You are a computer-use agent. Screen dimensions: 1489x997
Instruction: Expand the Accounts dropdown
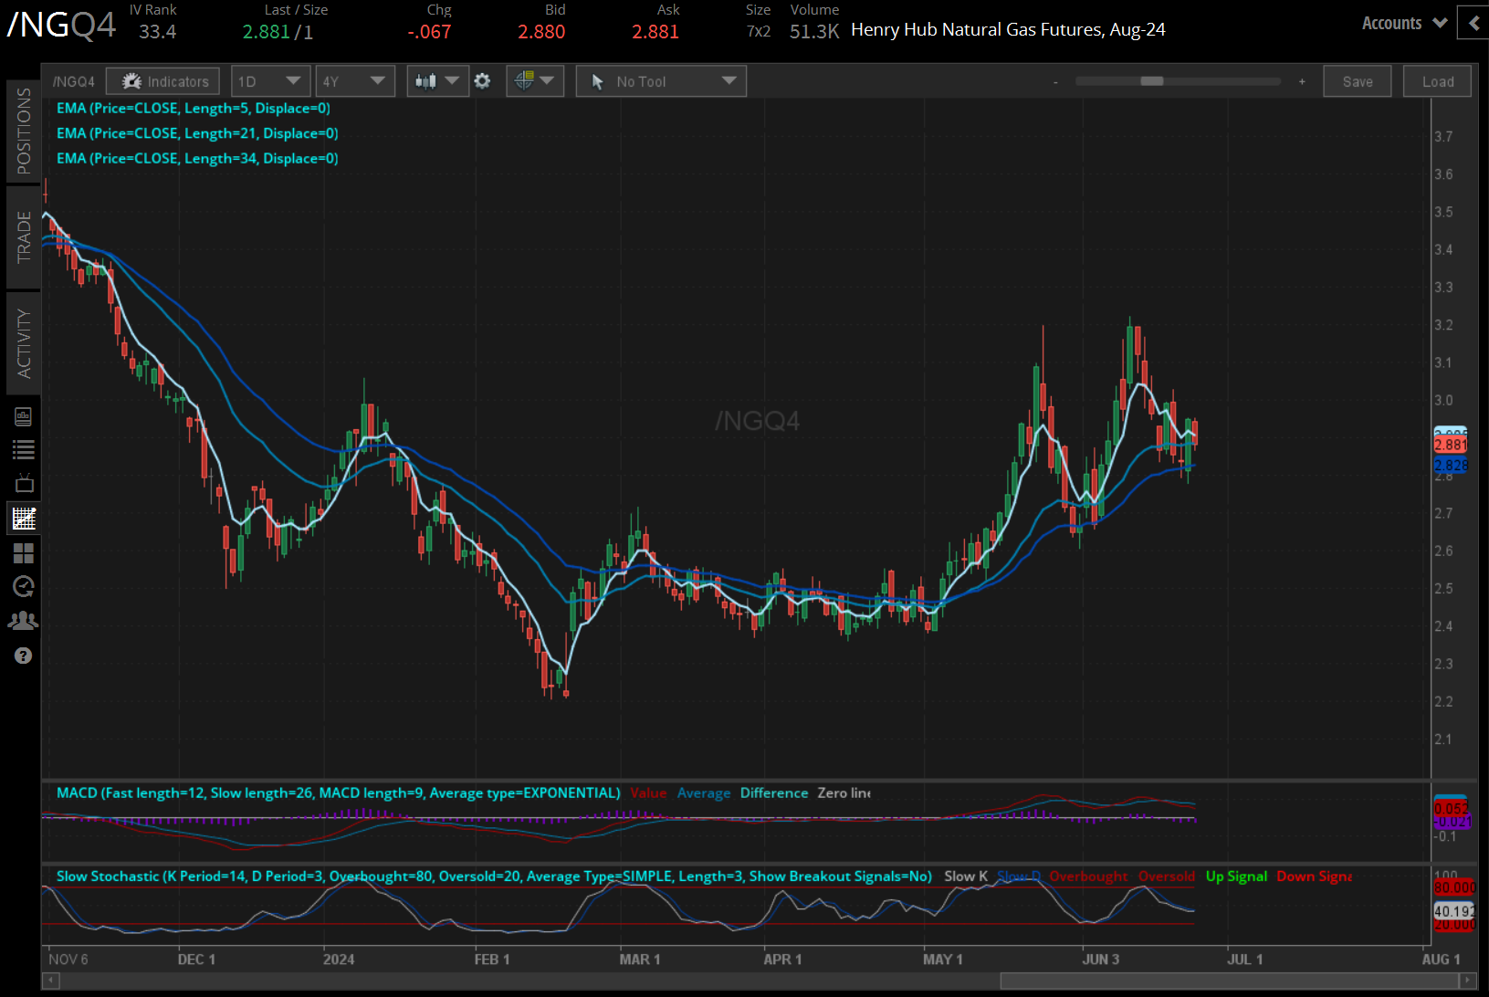pyautogui.click(x=1403, y=24)
